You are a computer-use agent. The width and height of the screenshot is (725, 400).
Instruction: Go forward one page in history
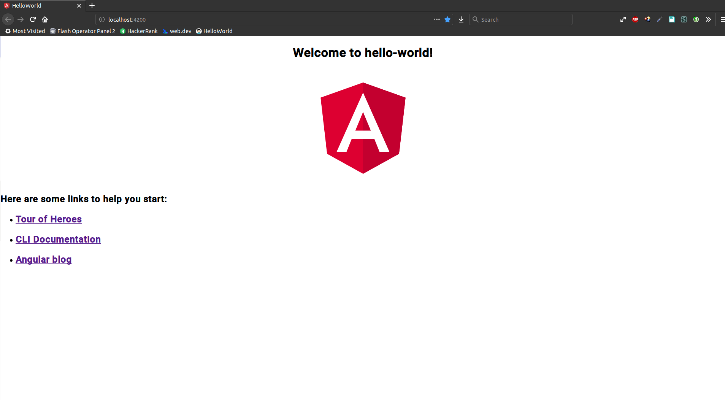coord(21,19)
